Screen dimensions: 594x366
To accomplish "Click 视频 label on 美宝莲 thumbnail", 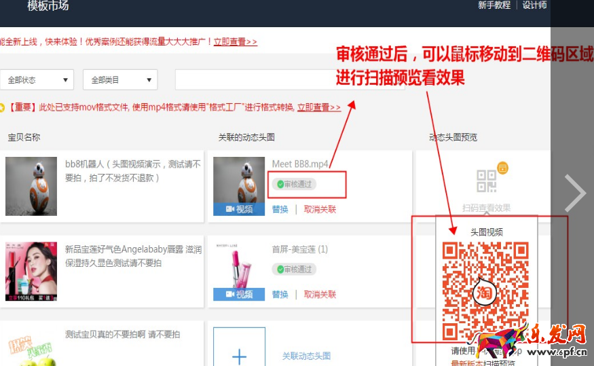I will [x=239, y=295].
